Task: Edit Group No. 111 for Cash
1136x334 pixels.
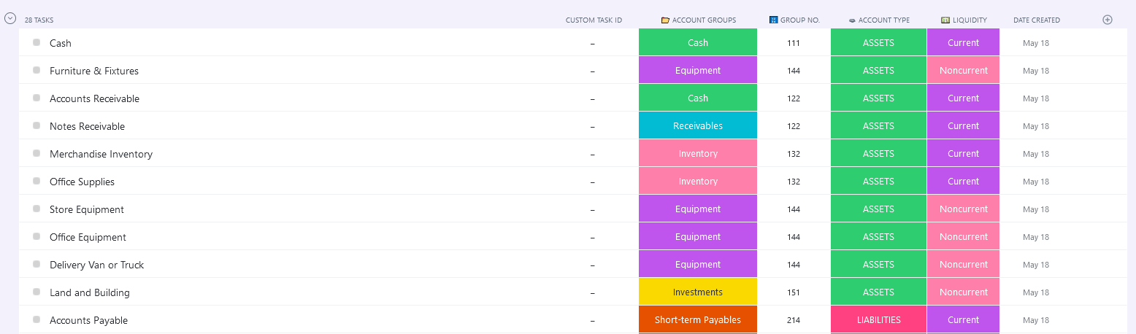Action: tap(794, 43)
